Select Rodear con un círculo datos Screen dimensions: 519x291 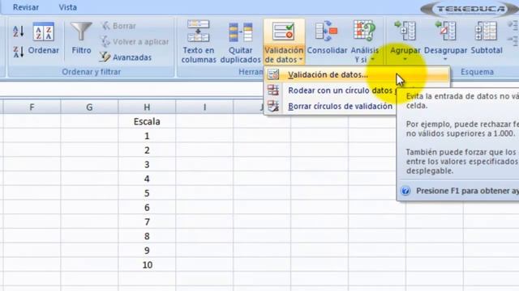pyautogui.click(x=340, y=91)
